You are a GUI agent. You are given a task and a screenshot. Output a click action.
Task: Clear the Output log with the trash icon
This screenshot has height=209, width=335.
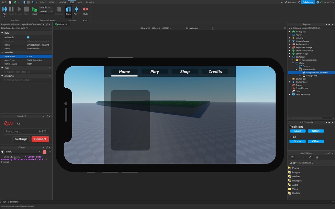(x=44, y=152)
